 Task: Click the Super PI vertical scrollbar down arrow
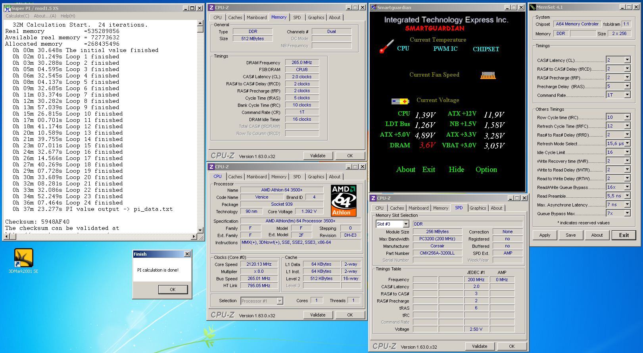click(x=200, y=230)
